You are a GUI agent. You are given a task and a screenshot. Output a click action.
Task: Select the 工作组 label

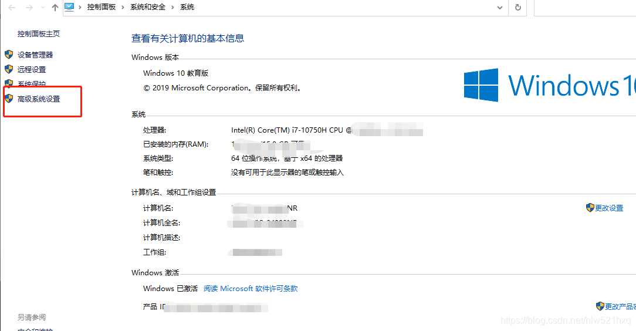coord(154,252)
